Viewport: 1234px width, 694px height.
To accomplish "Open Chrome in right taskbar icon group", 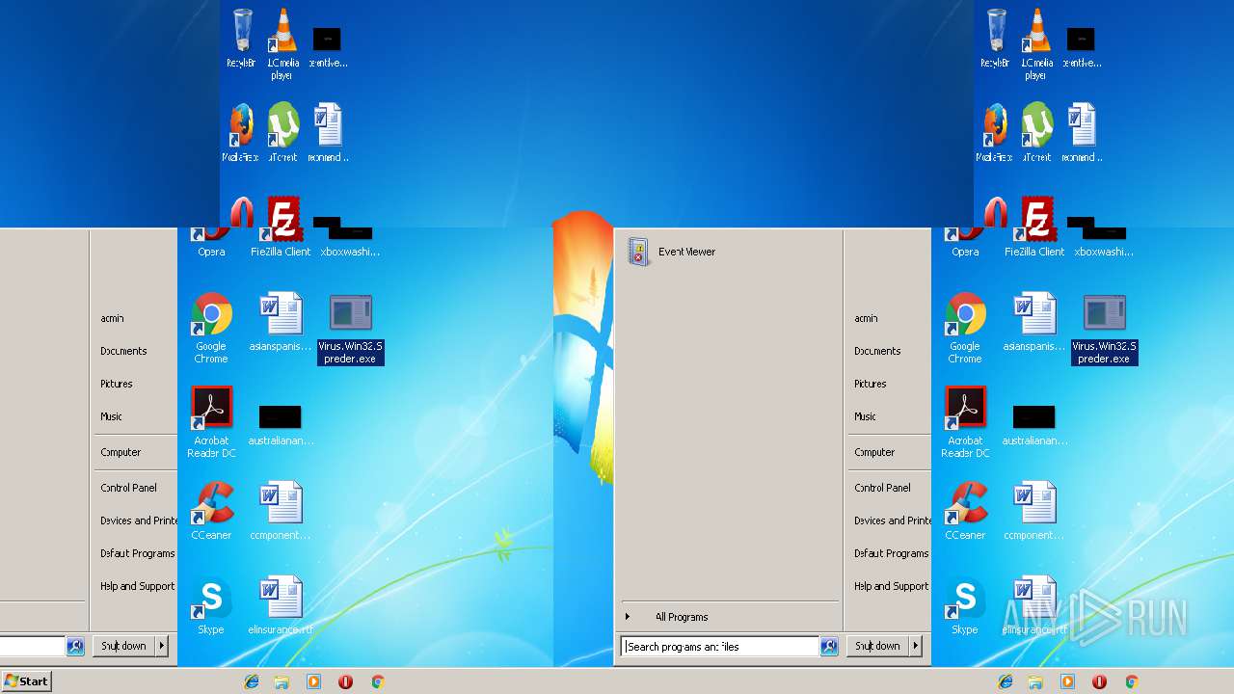I will point(1132,681).
